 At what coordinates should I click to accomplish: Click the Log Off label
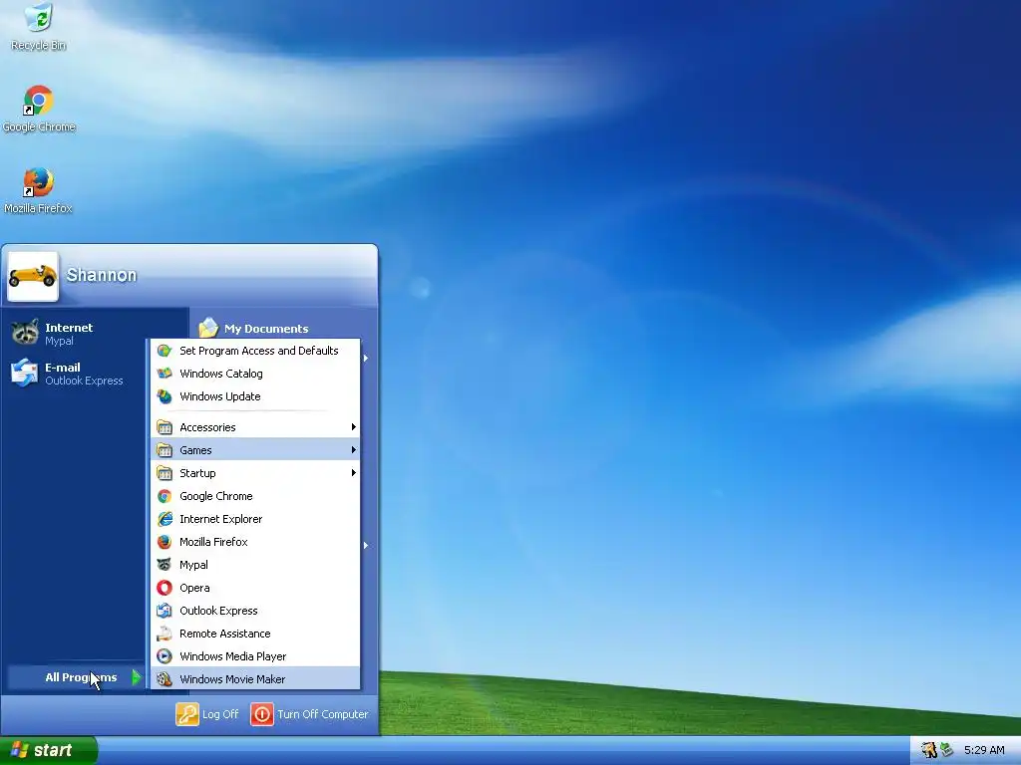(x=220, y=714)
